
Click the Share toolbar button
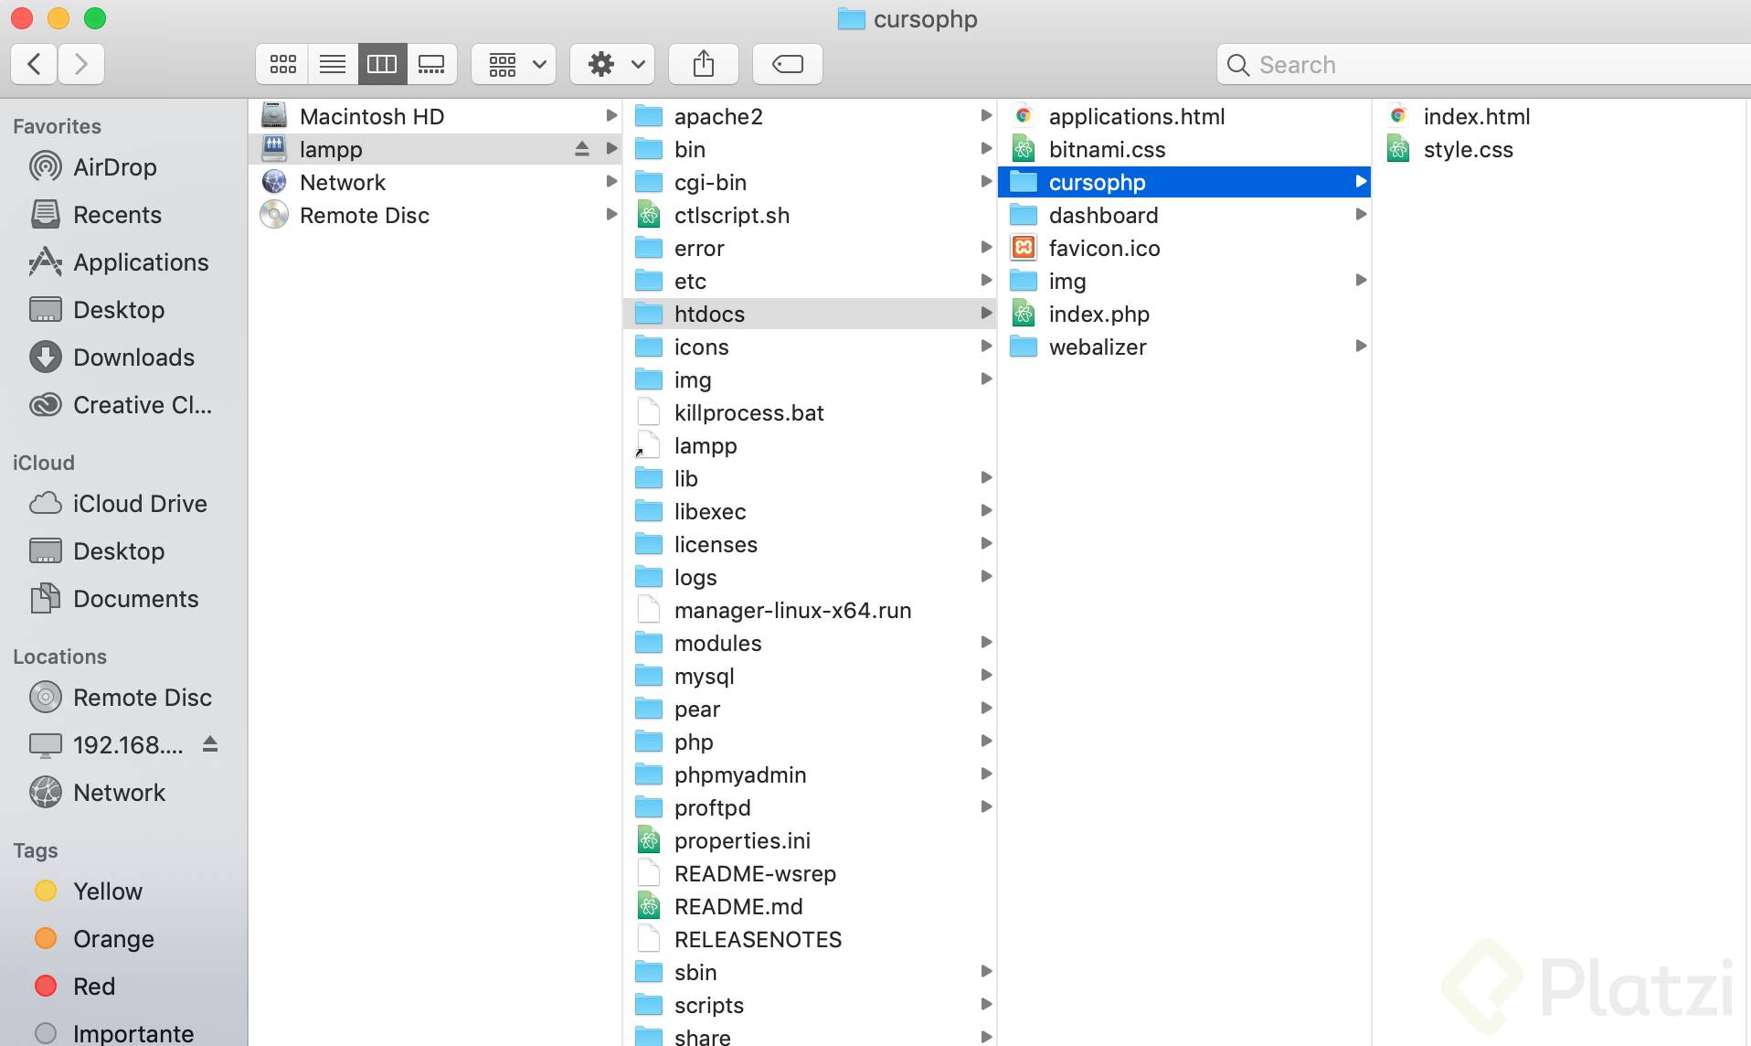[704, 64]
